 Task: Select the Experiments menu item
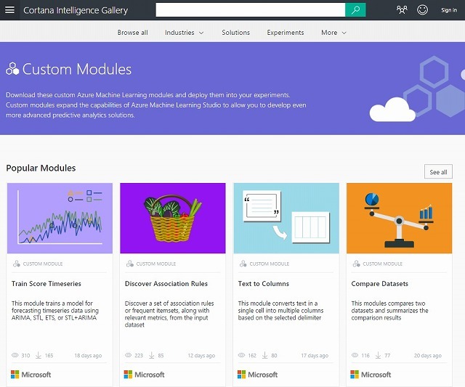click(x=286, y=33)
